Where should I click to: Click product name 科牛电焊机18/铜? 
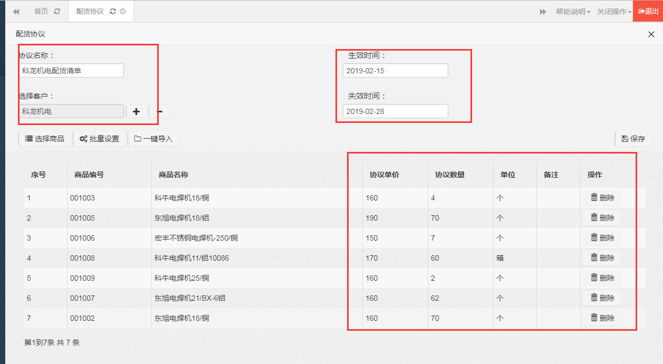tap(182, 198)
